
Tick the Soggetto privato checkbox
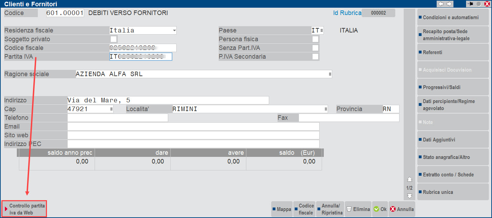coord(114,39)
